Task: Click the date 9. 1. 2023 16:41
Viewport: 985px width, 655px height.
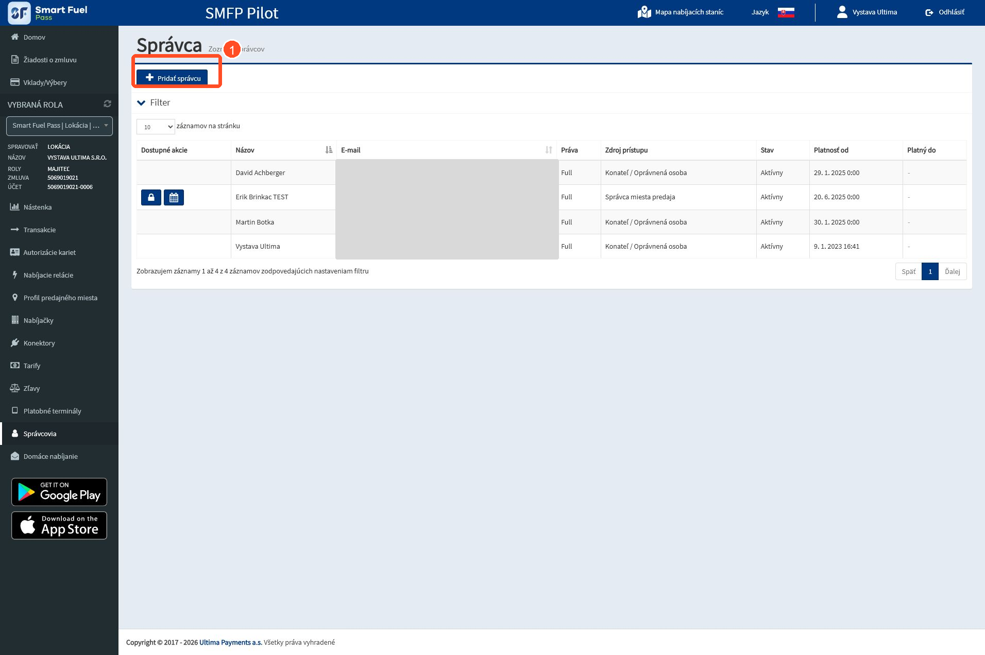Action: [836, 246]
